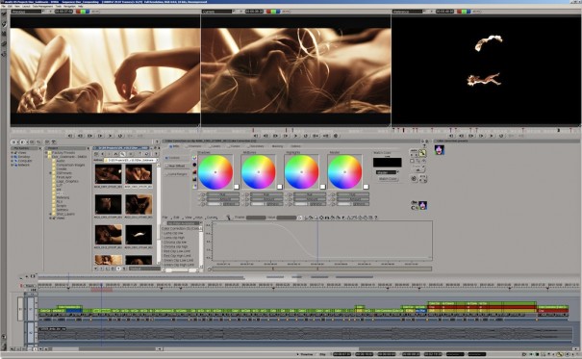582x359 pixels.
Task: Click the color preset thumbnail in presets panel
Action: pyautogui.click(x=439, y=149)
